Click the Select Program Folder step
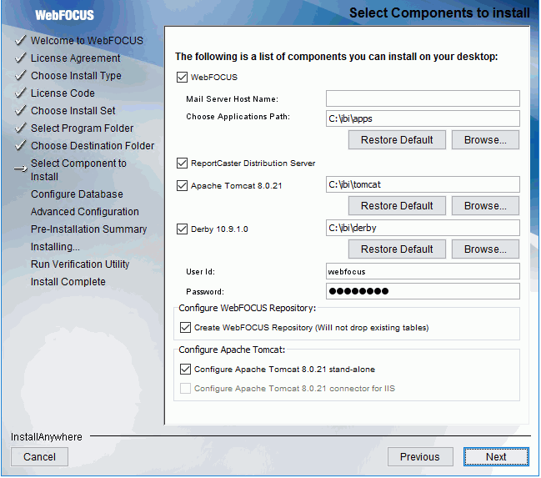The height and width of the screenshot is (478, 541). pos(83,128)
